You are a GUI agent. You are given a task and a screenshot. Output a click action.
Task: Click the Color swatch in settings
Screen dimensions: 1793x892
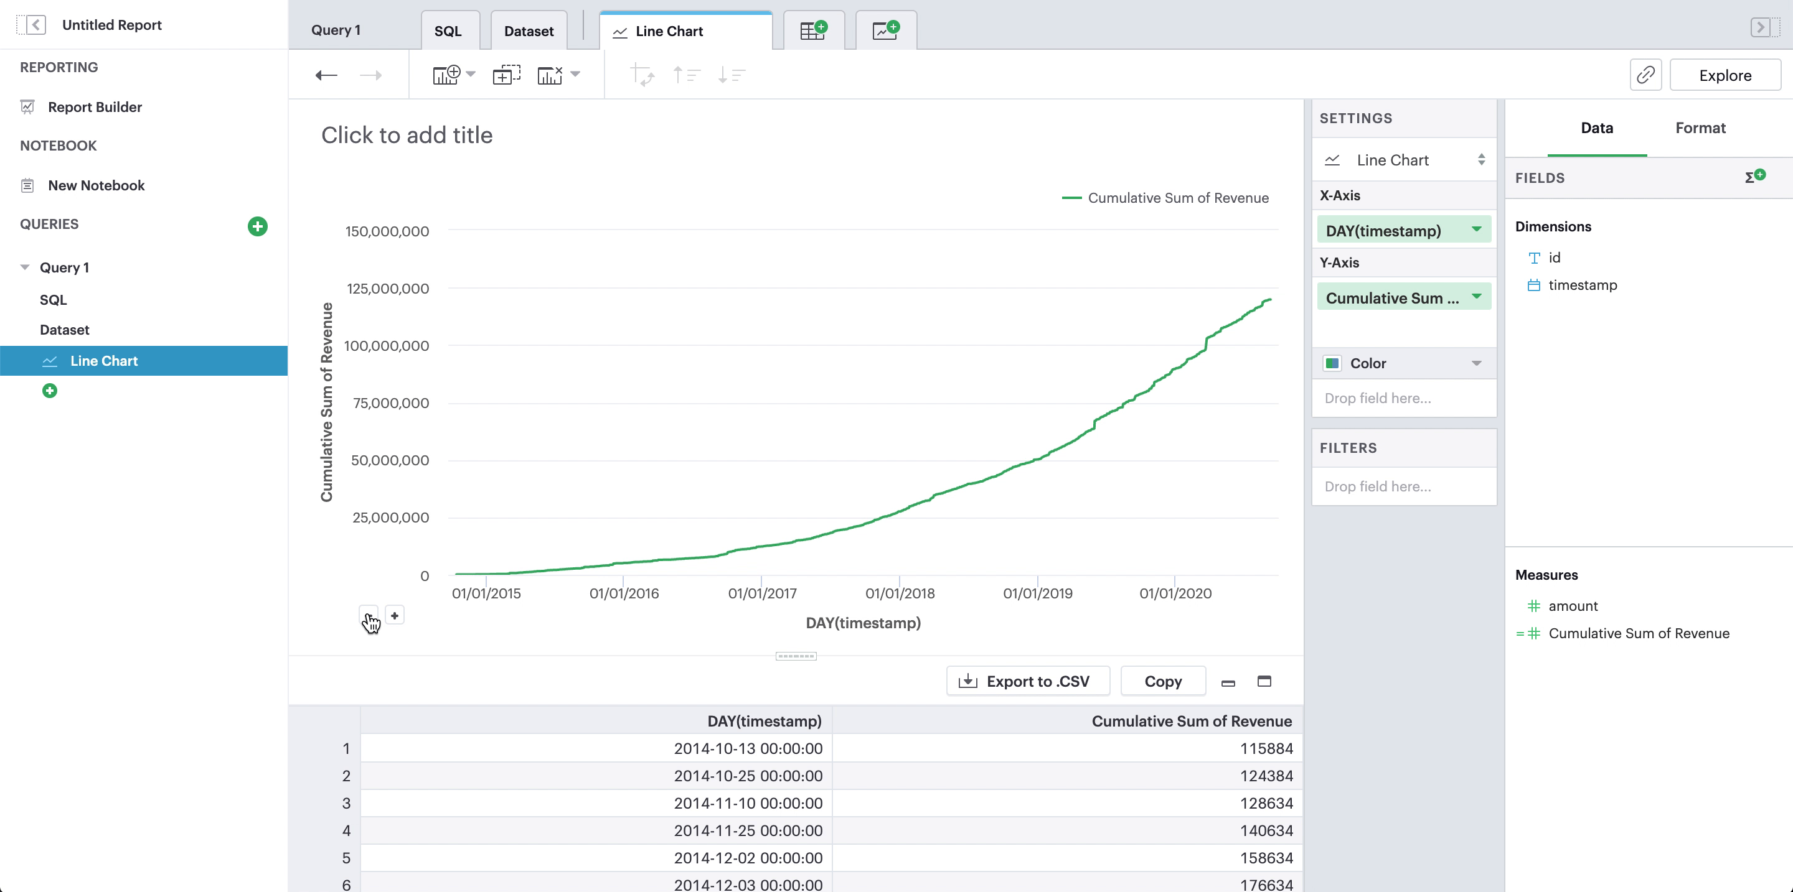point(1332,363)
